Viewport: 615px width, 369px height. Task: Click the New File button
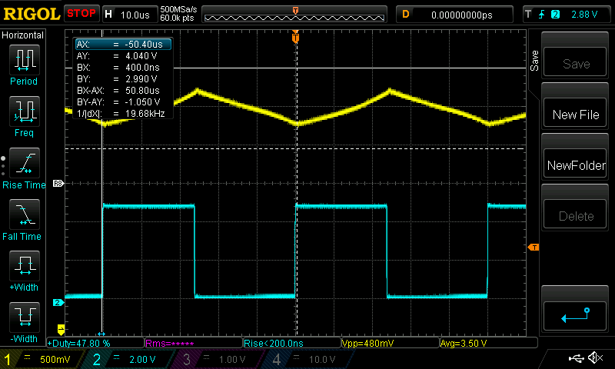coord(576,115)
